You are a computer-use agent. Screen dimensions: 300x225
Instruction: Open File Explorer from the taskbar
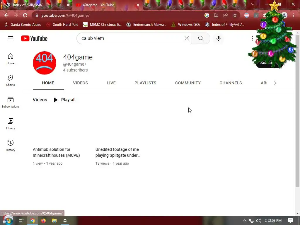point(54,221)
